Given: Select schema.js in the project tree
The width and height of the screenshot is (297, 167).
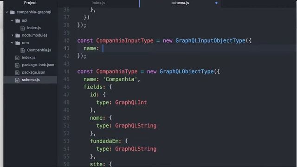Looking at the screenshot, I should (x=31, y=80).
